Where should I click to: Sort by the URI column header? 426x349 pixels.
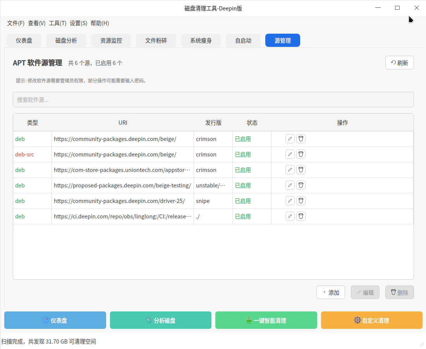pos(123,123)
